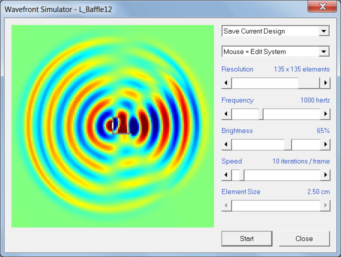Click the '65%' brightness value

point(323,130)
